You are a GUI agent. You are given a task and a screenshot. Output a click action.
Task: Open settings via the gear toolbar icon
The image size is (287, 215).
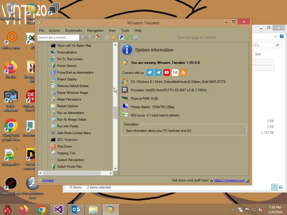click(136, 38)
